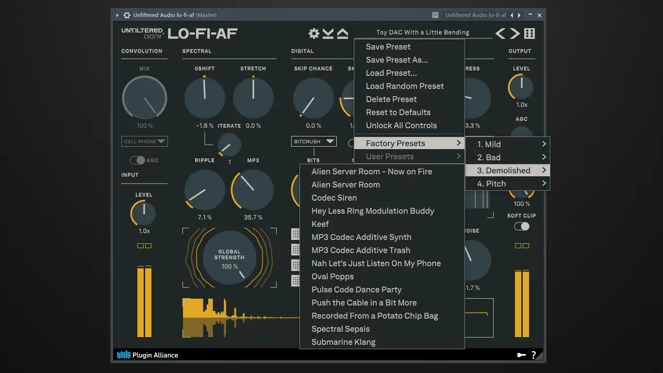Load the Codec Siren preset
Viewport: 663px width, 373px height.
click(382, 198)
